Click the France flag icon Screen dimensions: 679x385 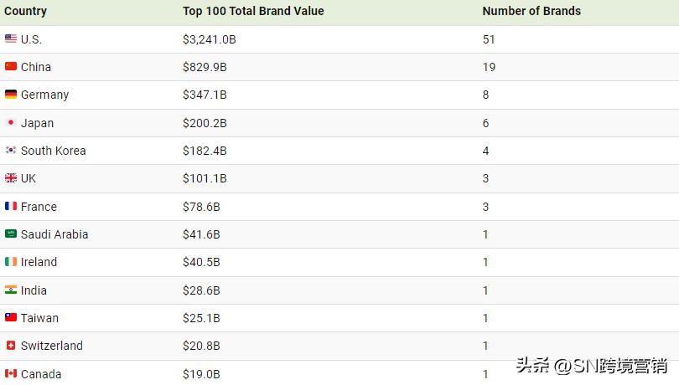pyautogui.click(x=11, y=206)
